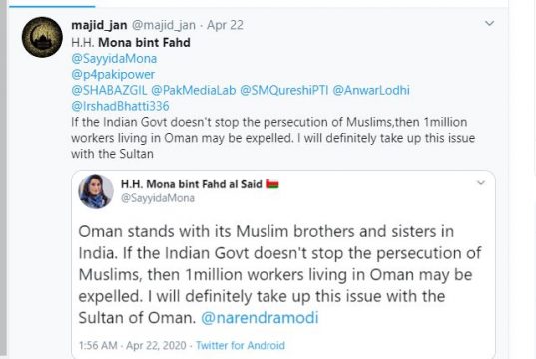The width and height of the screenshot is (536, 359).
Task: Visit the @SHABAZGIL mention
Action: click(109, 90)
